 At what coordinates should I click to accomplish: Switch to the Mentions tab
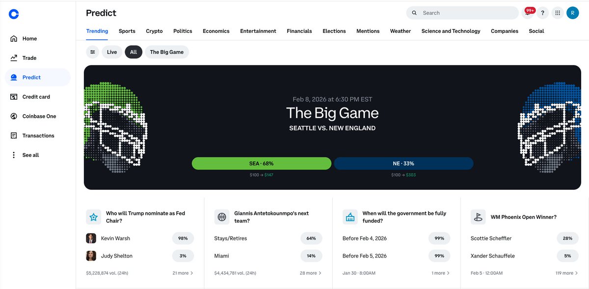[368, 31]
